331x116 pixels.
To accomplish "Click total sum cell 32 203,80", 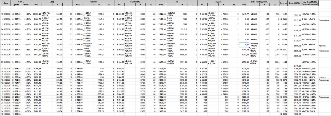I will [16, 71].
